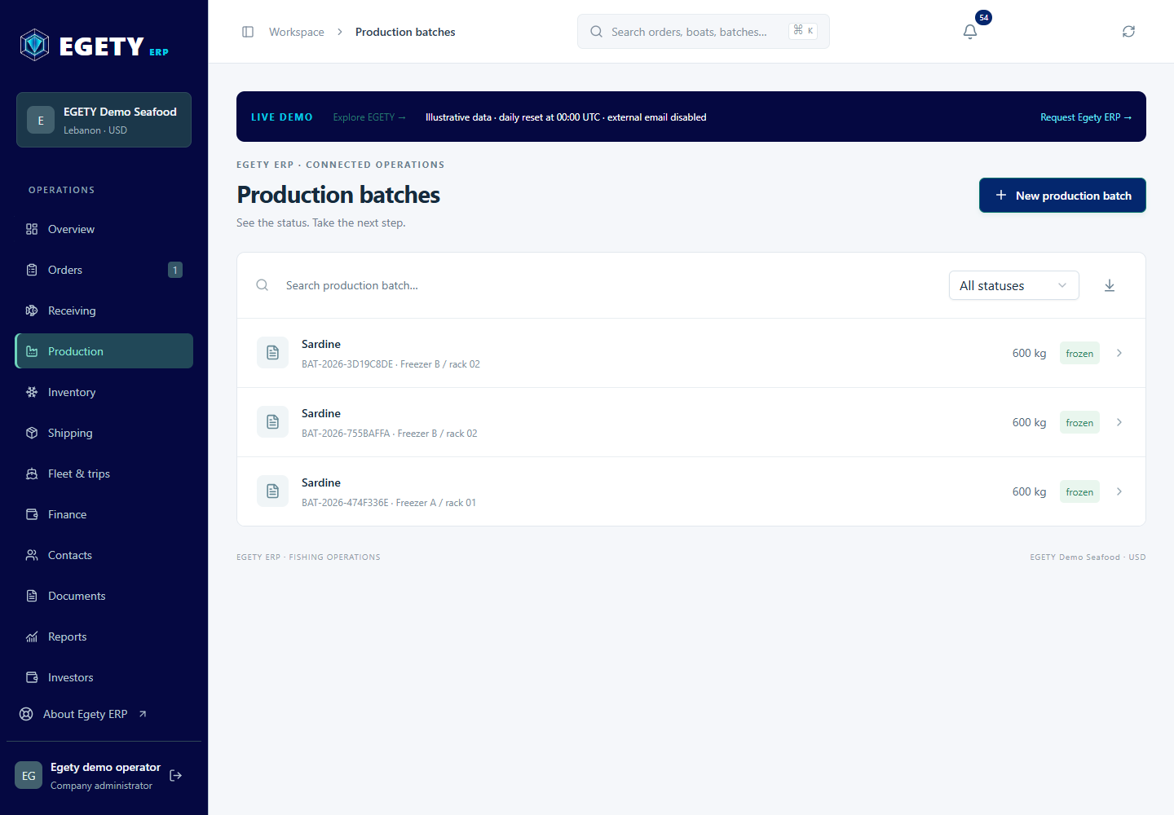The width and height of the screenshot is (1174, 815).
Task: Expand batch BAT-2026-3D19C8DE chevron
Action: [x=1119, y=353]
